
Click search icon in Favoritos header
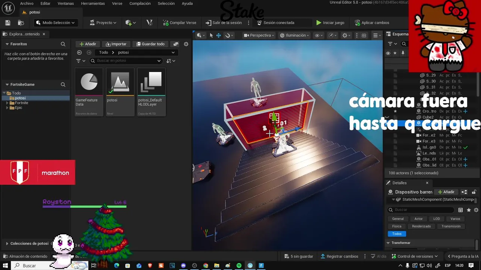[x=63, y=44]
